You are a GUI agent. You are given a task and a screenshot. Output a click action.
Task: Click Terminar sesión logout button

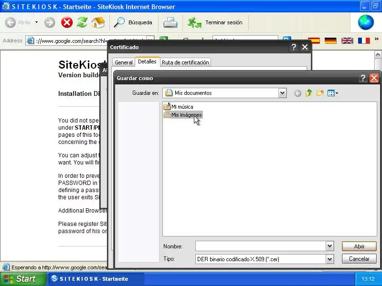pos(215,22)
